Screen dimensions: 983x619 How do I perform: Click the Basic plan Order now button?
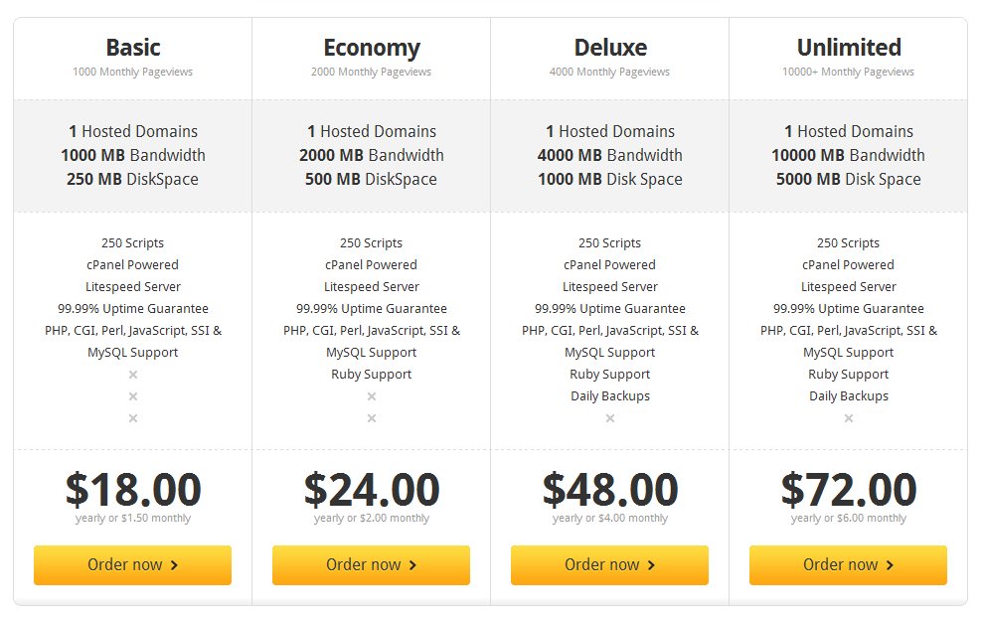pyautogui.click(x=132, y=564)
